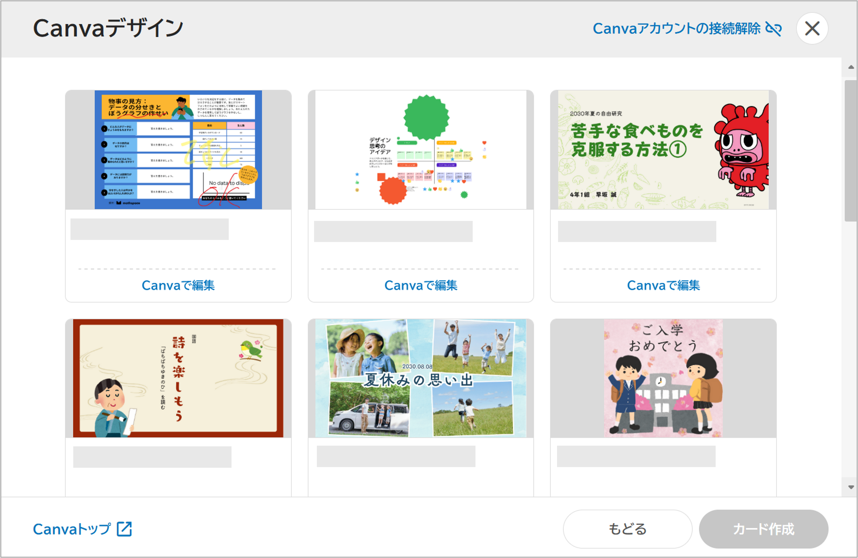Open the Canvaトップ link
858x558 pixels.
[x=72, y=529]
